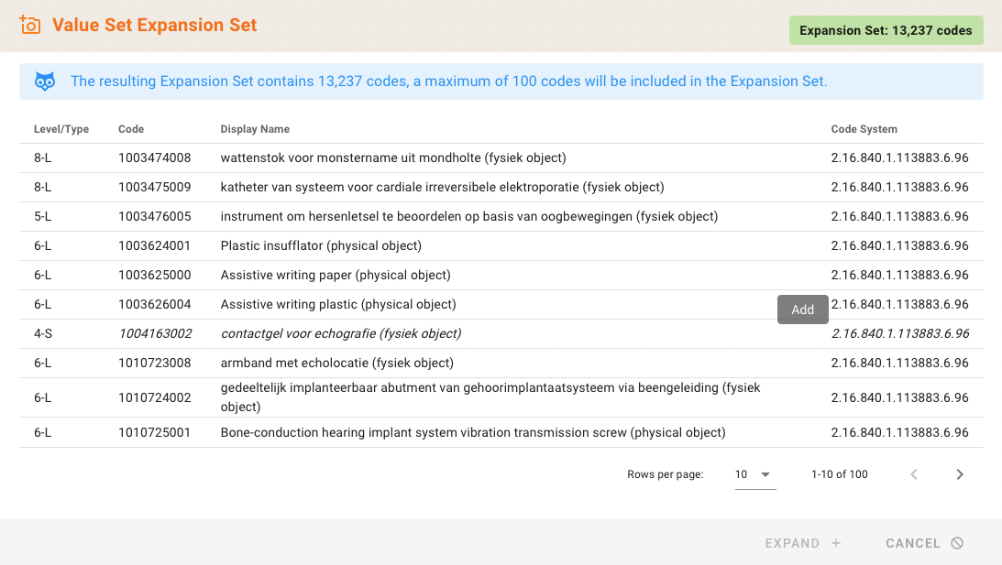Viewport: 1002px width, 565px height.
Task: Click the Code System column header
Action: coord(864,129)
